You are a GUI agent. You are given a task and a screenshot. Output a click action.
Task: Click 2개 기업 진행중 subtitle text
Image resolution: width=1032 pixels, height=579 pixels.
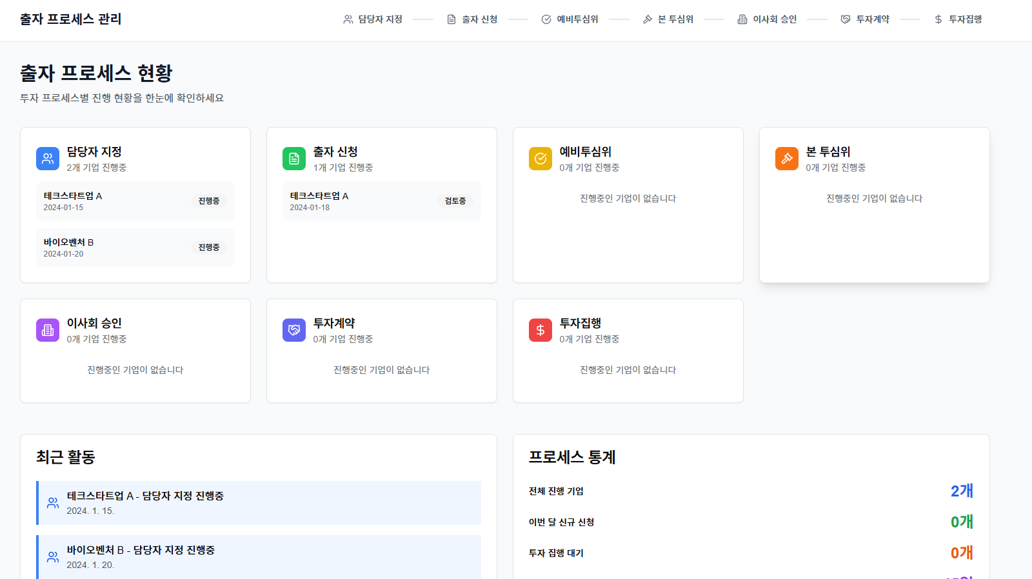point(97,168)
